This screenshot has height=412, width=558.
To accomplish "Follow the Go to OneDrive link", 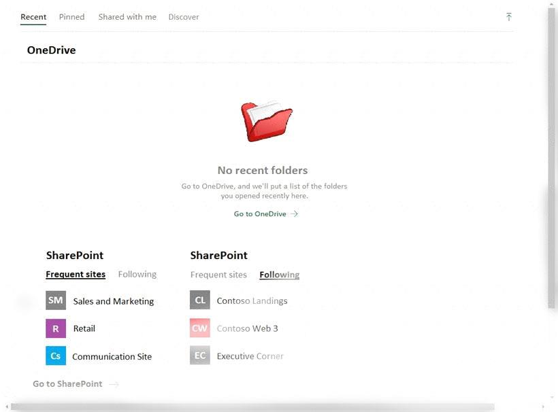I will click(260, 213).
